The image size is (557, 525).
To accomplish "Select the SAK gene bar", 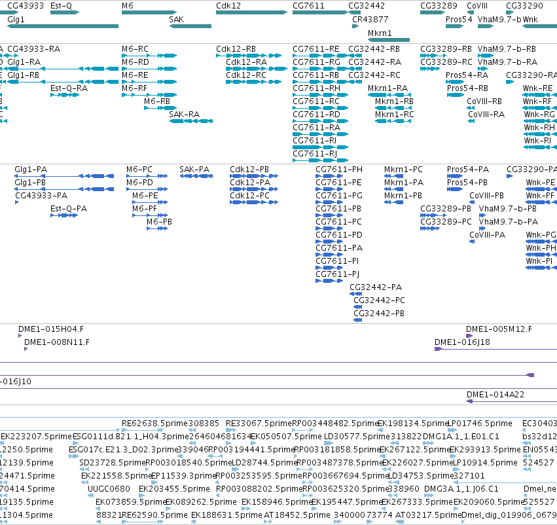I will (x=190, y=26).
